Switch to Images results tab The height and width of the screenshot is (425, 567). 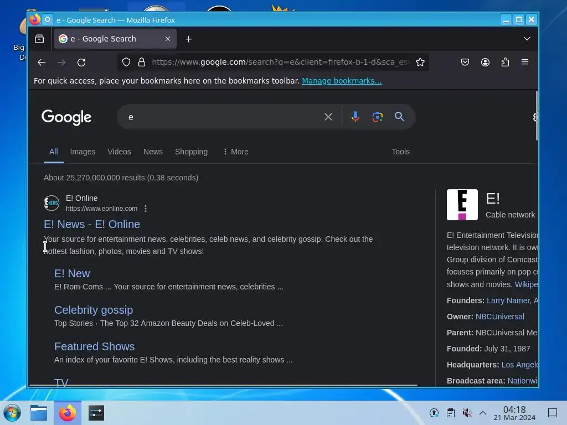click(83, 152)
